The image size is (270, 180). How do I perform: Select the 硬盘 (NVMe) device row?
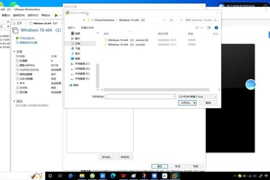click(x=39, y=65)
